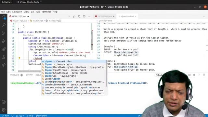Screen dimensions: 208x117
Task: Open the File menu
Action: coord(3,12)
